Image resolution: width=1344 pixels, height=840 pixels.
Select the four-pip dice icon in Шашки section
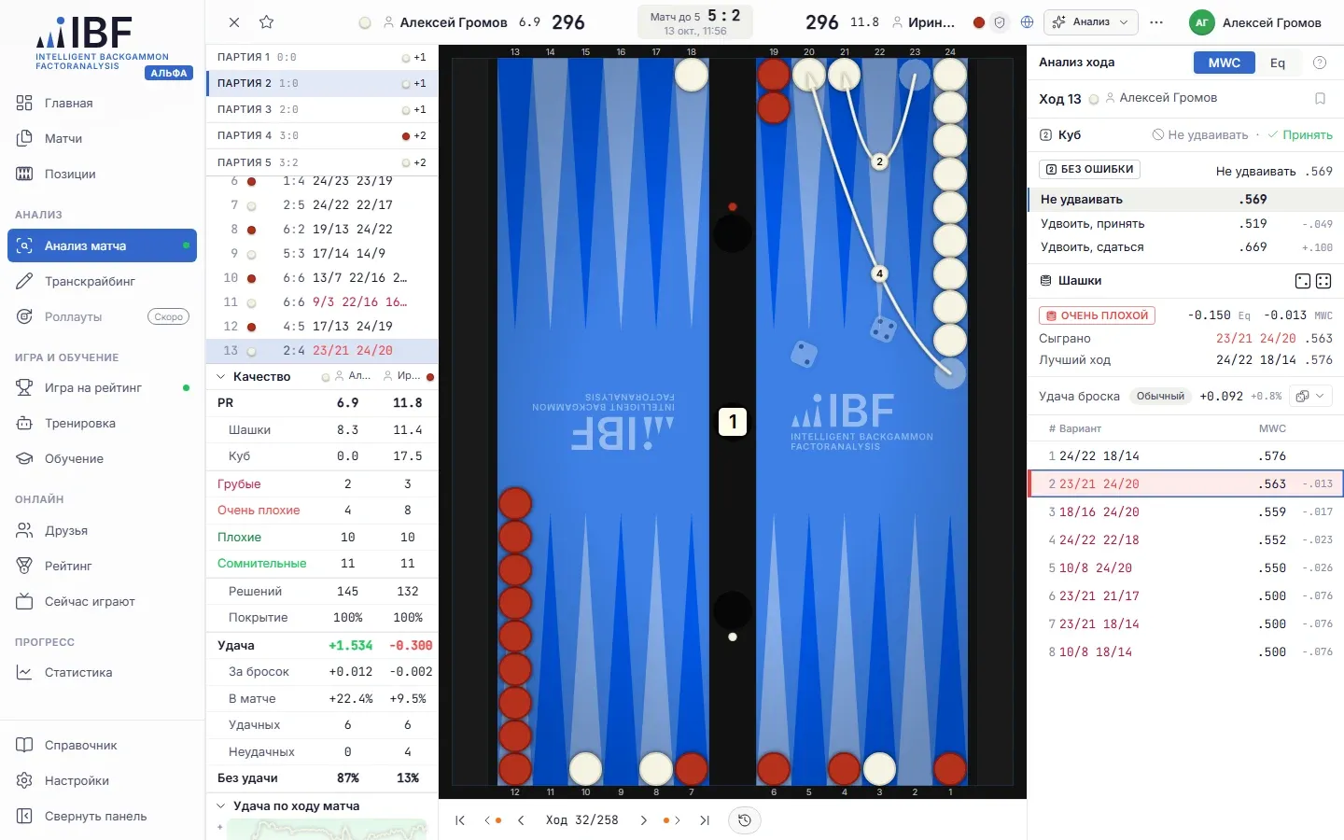coord(1323,281)
